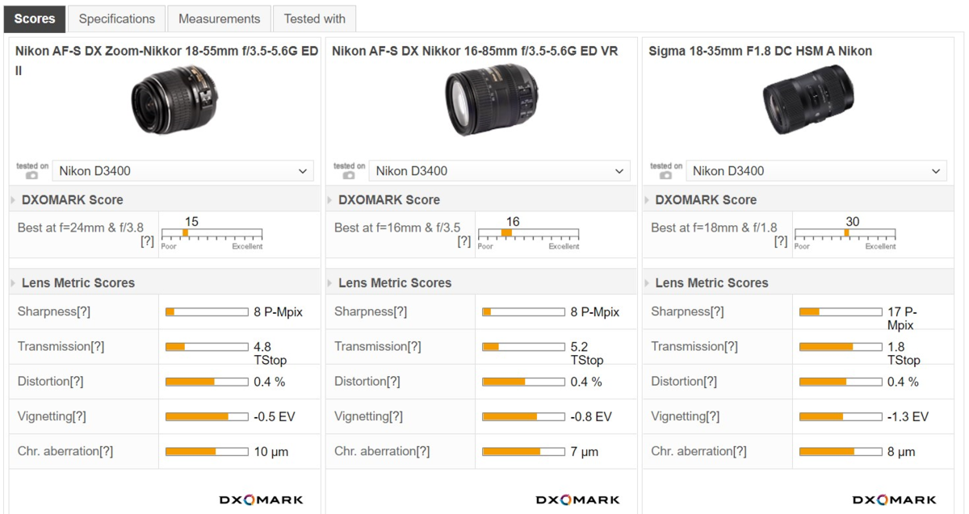Open Chr. aberration[?] help for Sigma 18-35mm
The width and height of the screenshot is (969, 514).
point(740,452)
